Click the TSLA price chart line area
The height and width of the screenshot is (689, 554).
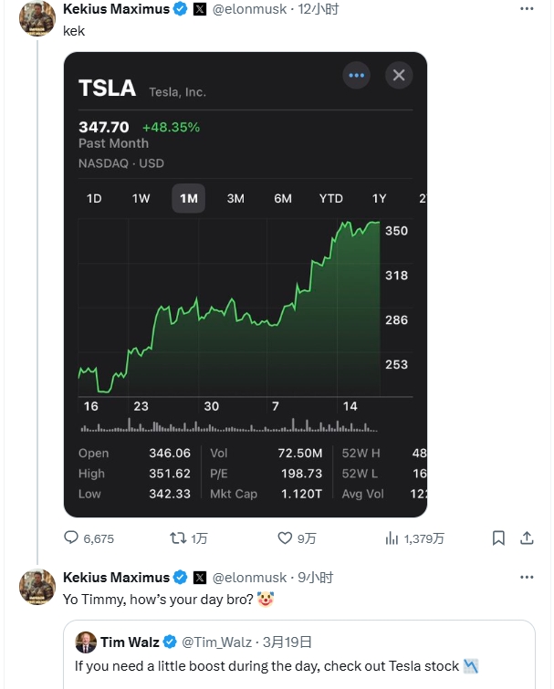coord(228,310)
